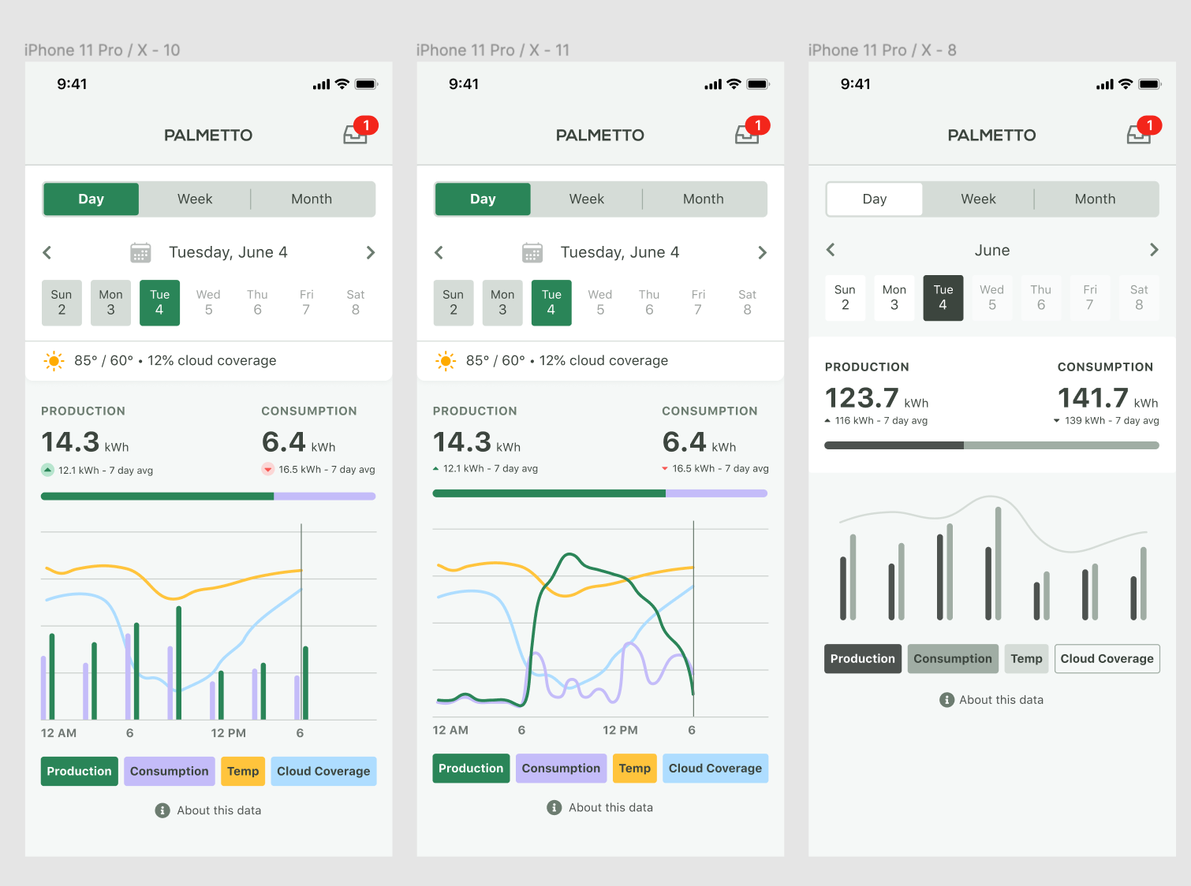Select Sun 2 in X - 10 screen

point(62,303)
